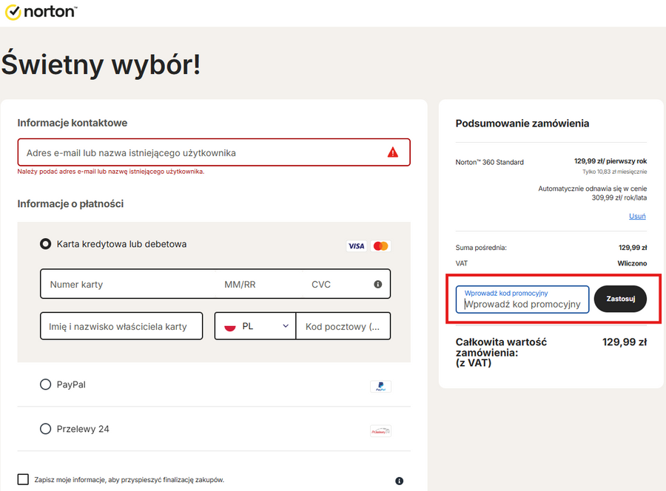Click the CVC info icon
Image resolution: width=666 pixels, height=491 pixels.
pos(377,284)
